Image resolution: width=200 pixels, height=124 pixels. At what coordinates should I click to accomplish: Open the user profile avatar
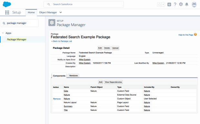coord(194,5)
